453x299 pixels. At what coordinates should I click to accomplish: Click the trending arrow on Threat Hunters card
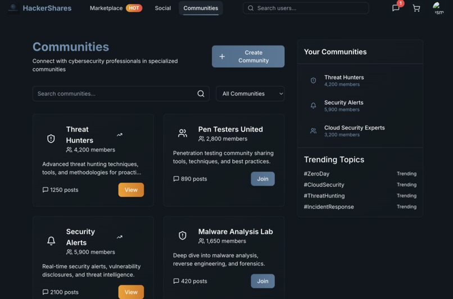(119, 135)
